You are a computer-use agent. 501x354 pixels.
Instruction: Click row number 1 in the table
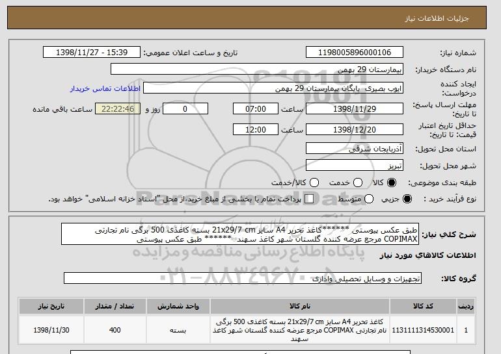click(x=466, y=330)
